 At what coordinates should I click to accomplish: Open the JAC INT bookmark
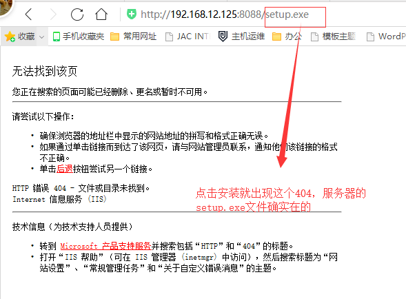click(187, 37)
